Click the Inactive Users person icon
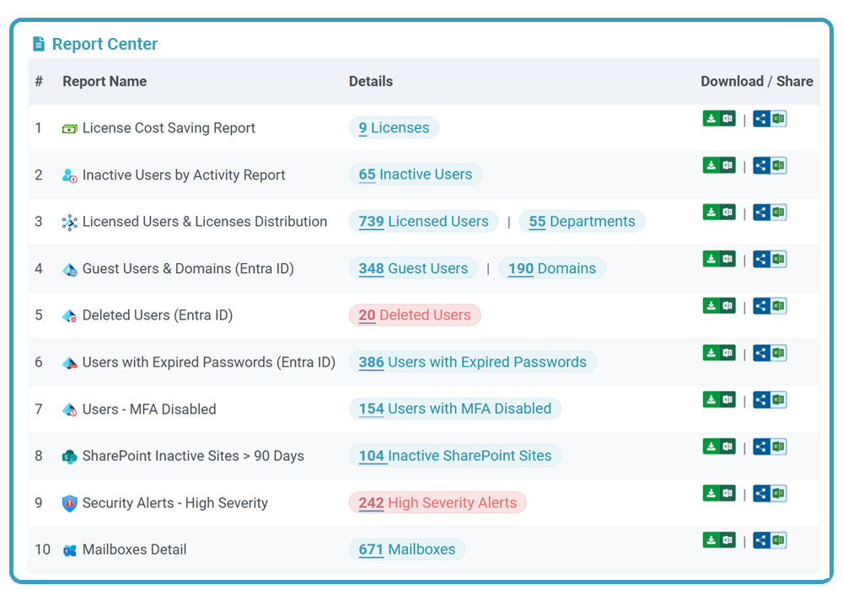This screenshot has height=590, width=843. point(69,175)
